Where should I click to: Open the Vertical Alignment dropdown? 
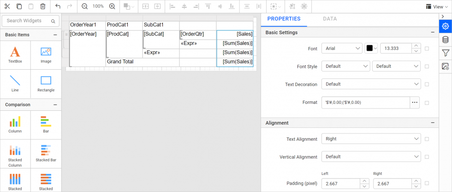371,157
